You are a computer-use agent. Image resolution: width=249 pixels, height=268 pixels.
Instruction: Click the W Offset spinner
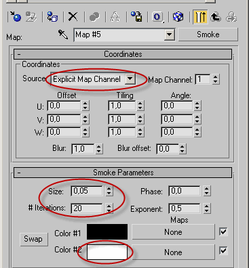pos(85,132)
